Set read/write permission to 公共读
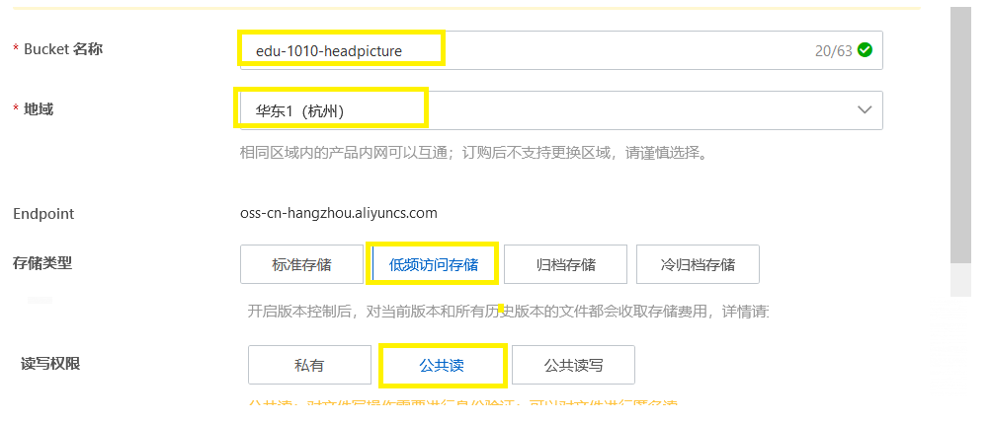 (442, 365)
